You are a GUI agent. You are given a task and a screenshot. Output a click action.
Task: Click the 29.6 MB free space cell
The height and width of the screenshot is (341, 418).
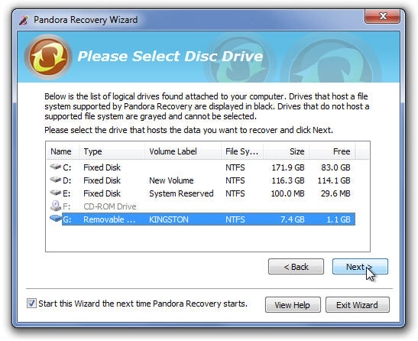tap(335, 193)
